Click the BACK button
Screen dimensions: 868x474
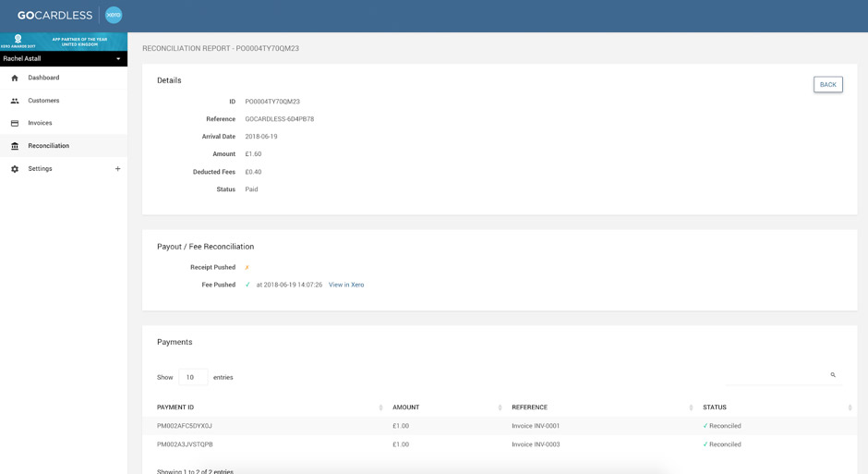827,85
